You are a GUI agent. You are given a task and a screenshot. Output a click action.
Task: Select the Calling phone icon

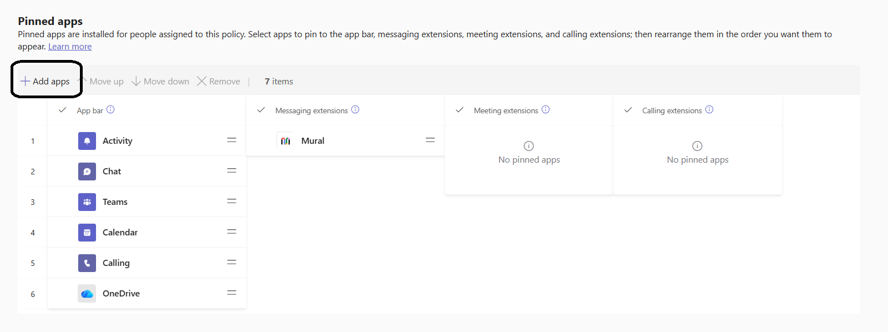click(87, 263)
